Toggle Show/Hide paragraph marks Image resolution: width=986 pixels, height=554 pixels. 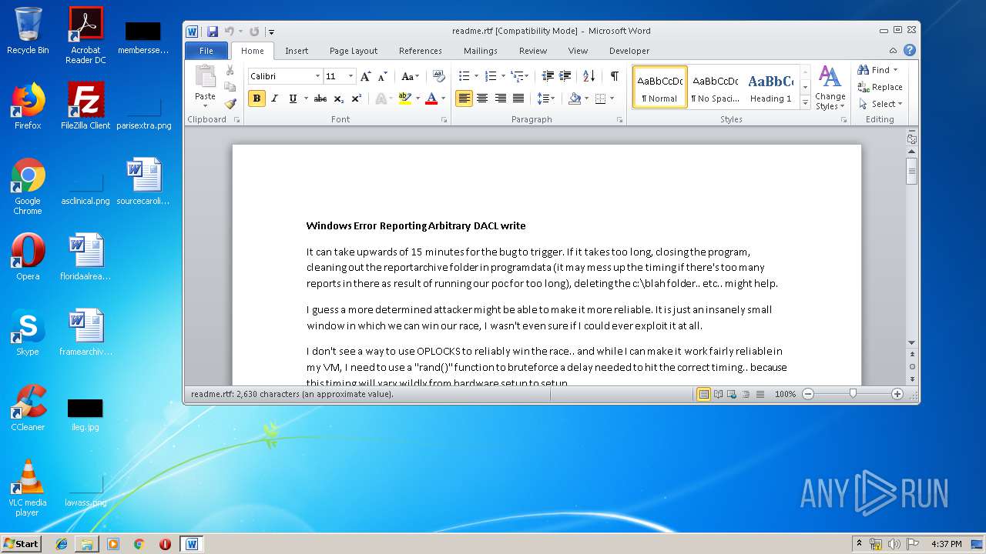[x=614, y=76]
